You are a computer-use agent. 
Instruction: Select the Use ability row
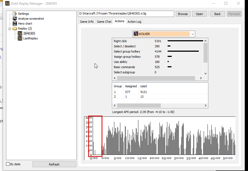[158, 62]
